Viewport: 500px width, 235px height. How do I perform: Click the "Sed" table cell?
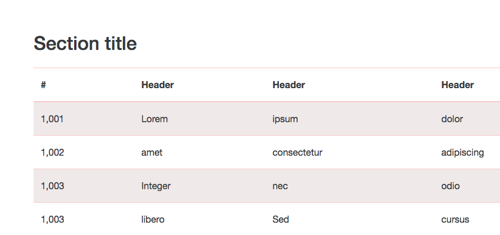(281, 219)
